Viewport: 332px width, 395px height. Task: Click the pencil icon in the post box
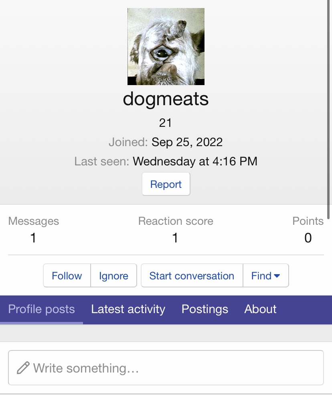[x=23, y=368]
